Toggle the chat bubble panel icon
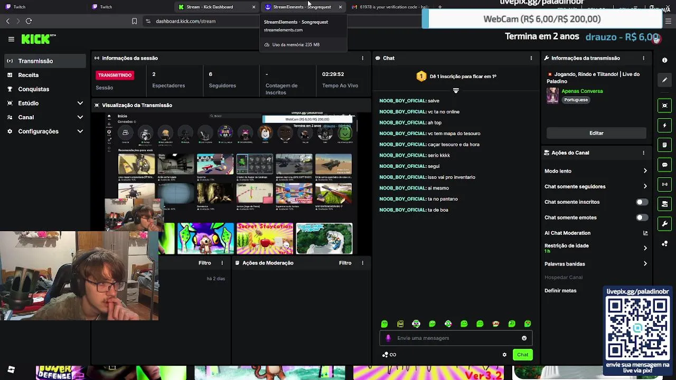 click(664, 165)
